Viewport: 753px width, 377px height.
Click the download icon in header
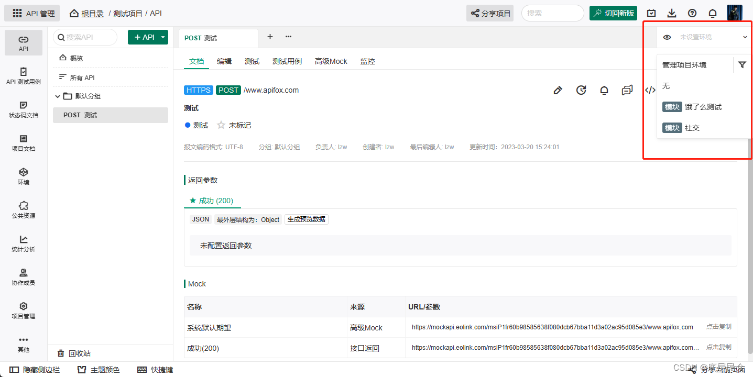[671, 14]
